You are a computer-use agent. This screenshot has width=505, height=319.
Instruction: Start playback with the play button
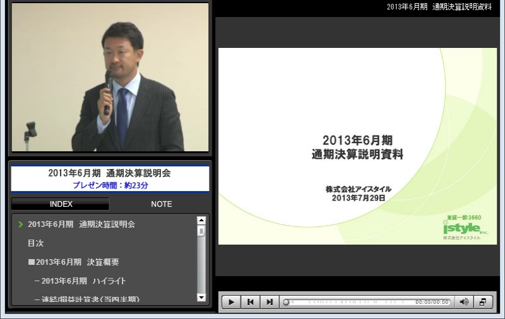231,302
